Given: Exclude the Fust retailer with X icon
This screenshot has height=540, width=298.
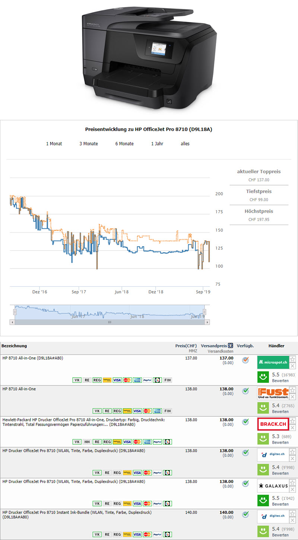Looking at the screenshot, I should pyautogui.click(x=292, y=397).
